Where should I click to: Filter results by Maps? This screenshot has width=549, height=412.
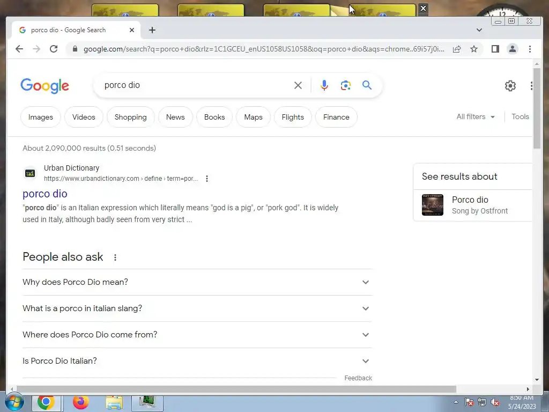coord(253,117)
